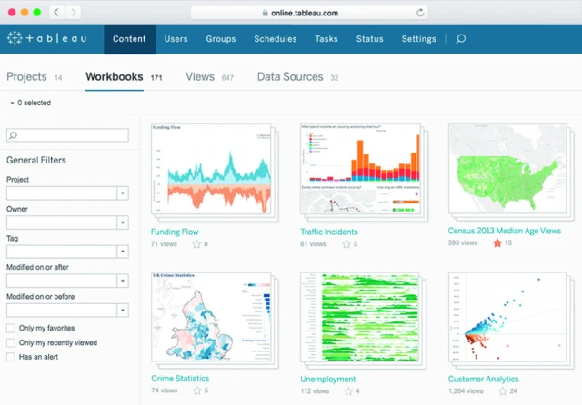Open the Tasks page
582x405 pixels.
[x=326, y=39]
